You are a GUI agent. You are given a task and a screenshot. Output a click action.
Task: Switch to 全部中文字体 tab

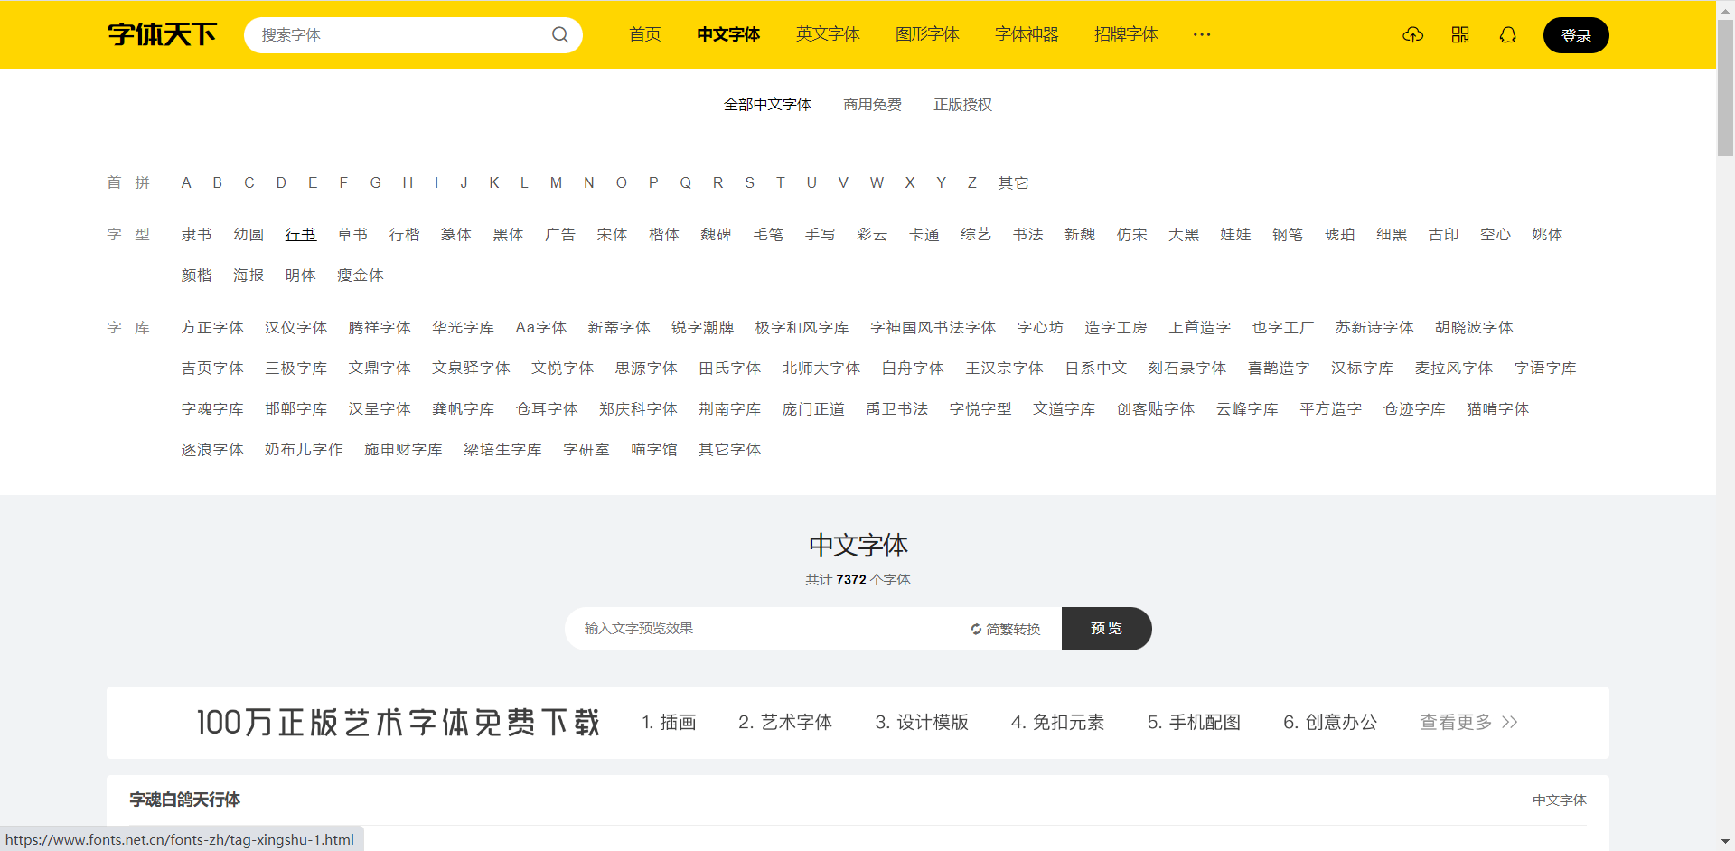(767, 105)
